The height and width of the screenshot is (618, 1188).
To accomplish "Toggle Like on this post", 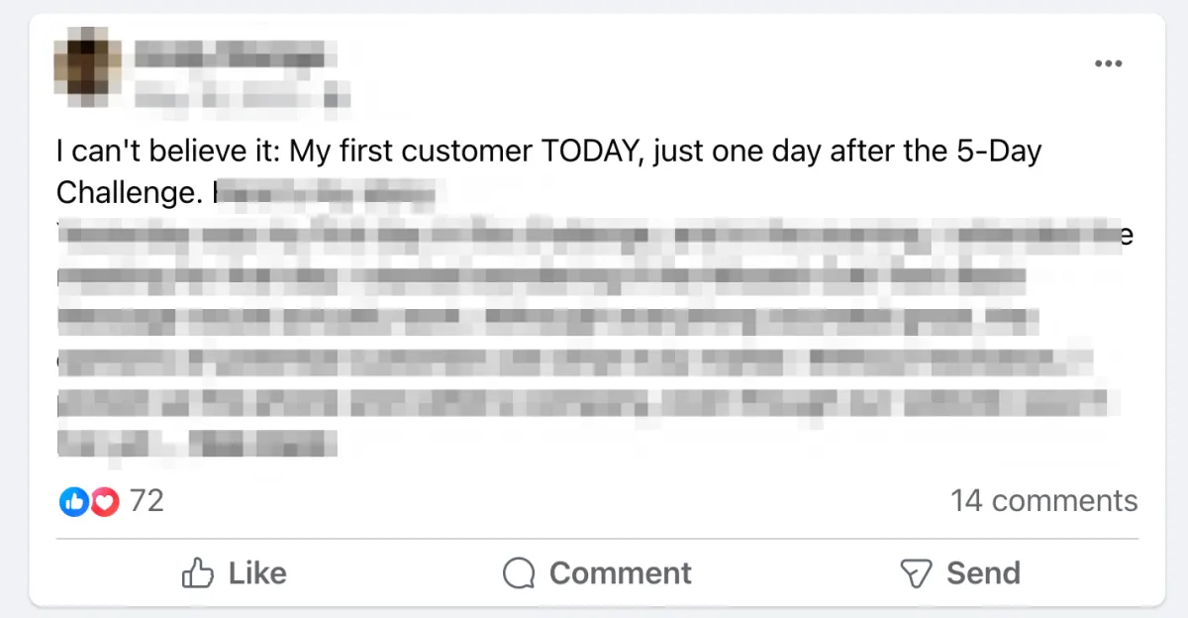I will coord(235,573).
